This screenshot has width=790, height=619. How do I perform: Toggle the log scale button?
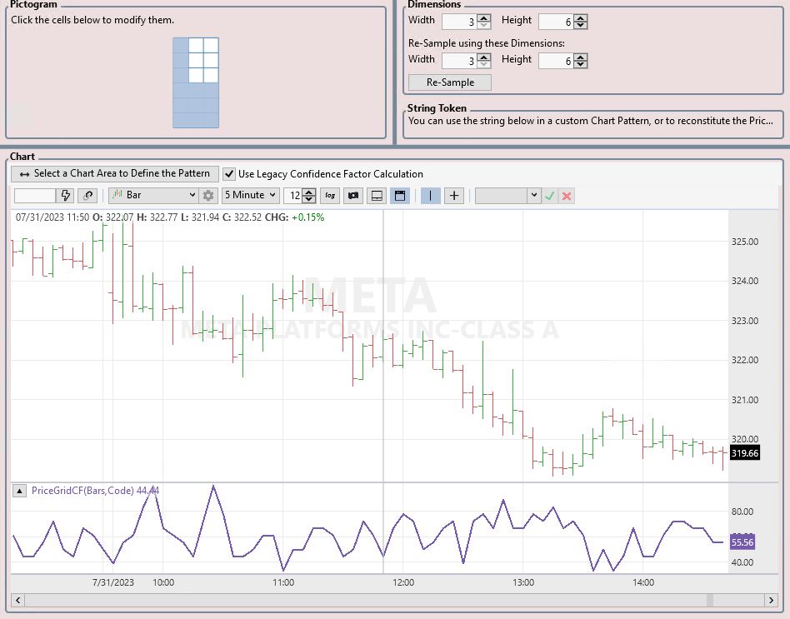click(330, 196)
